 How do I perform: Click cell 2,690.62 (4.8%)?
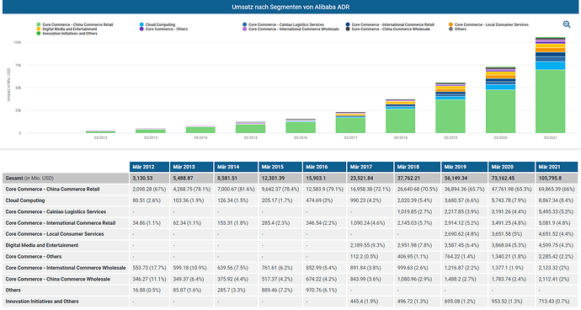(461, 234)
